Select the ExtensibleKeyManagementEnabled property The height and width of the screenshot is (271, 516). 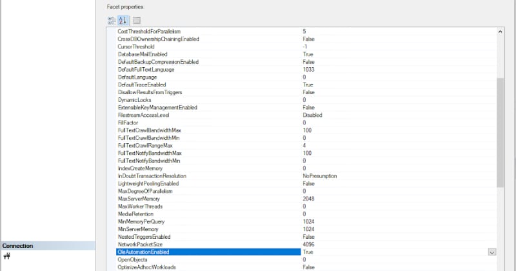tap(157, 107)
